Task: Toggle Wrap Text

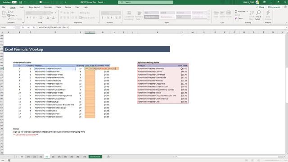Action: click(85, 13)
